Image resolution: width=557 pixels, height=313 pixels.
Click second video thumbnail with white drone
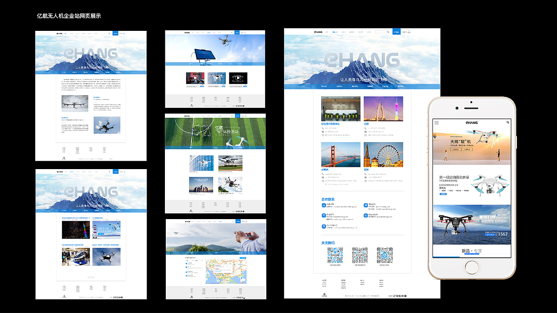(x=217, y=79)
